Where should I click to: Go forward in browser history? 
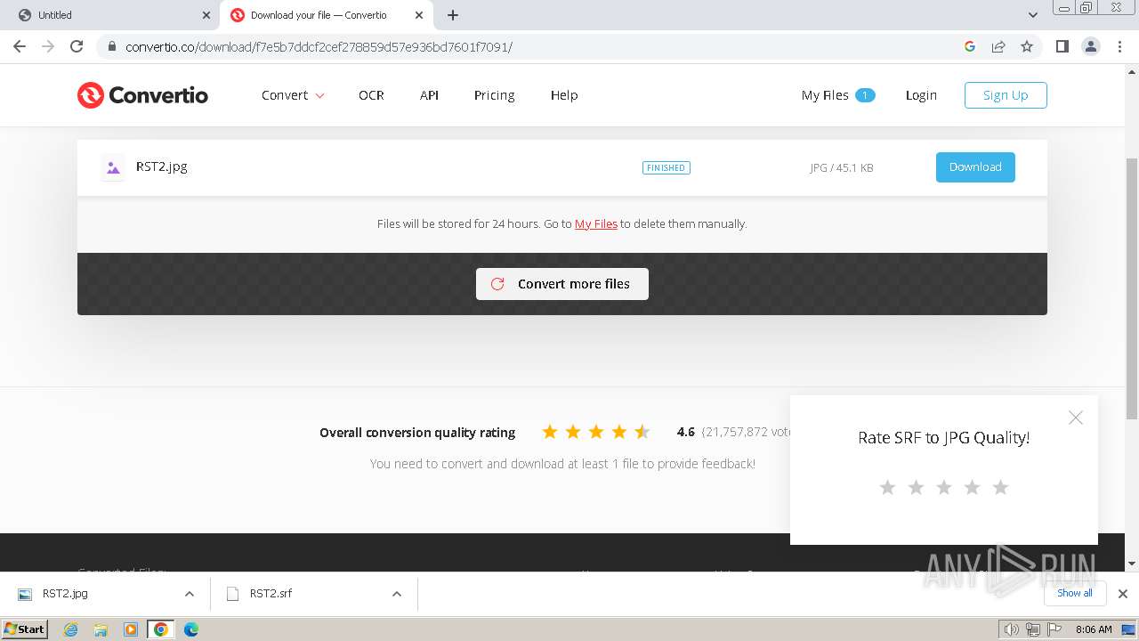pyautogui.click(x=48, y=46)
